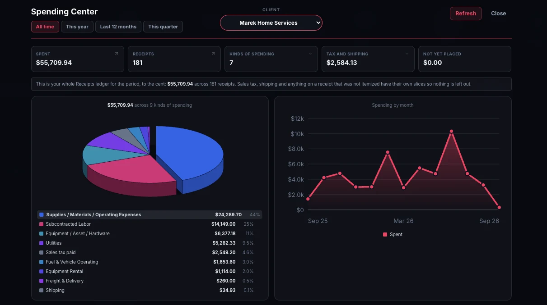The height and width of the screenshot is (305, 547).
Task: Expand the Tax and Shipping chevron
Action: [x=407, y=54]
